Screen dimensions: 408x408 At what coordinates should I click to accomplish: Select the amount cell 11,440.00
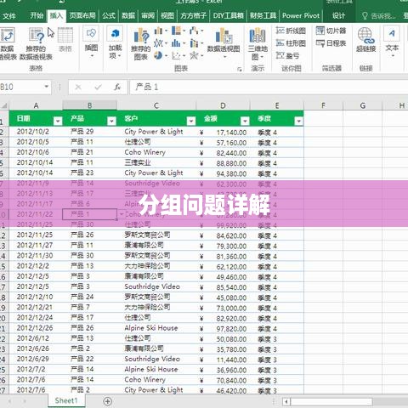click(x=223, y=360)
